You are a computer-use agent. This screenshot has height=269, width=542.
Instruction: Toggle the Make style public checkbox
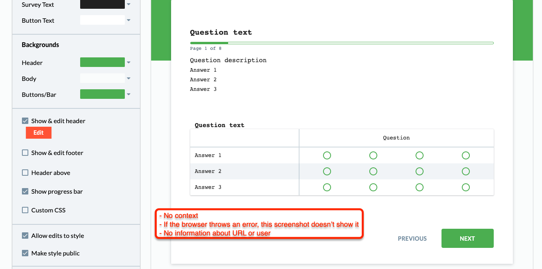25,253
